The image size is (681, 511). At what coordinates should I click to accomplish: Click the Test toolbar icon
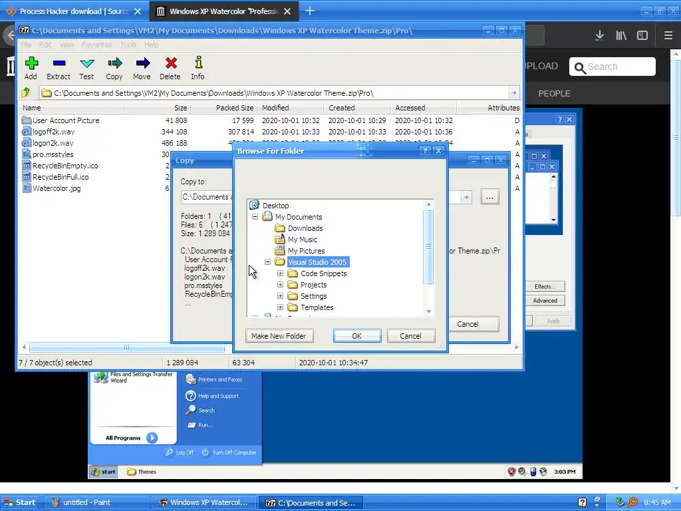coord(87,64)
